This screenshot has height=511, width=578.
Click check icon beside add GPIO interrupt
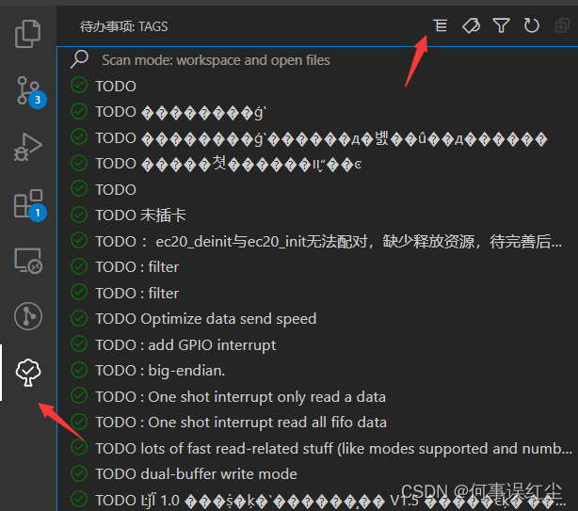pyautogui.click(x=79, y=343)
